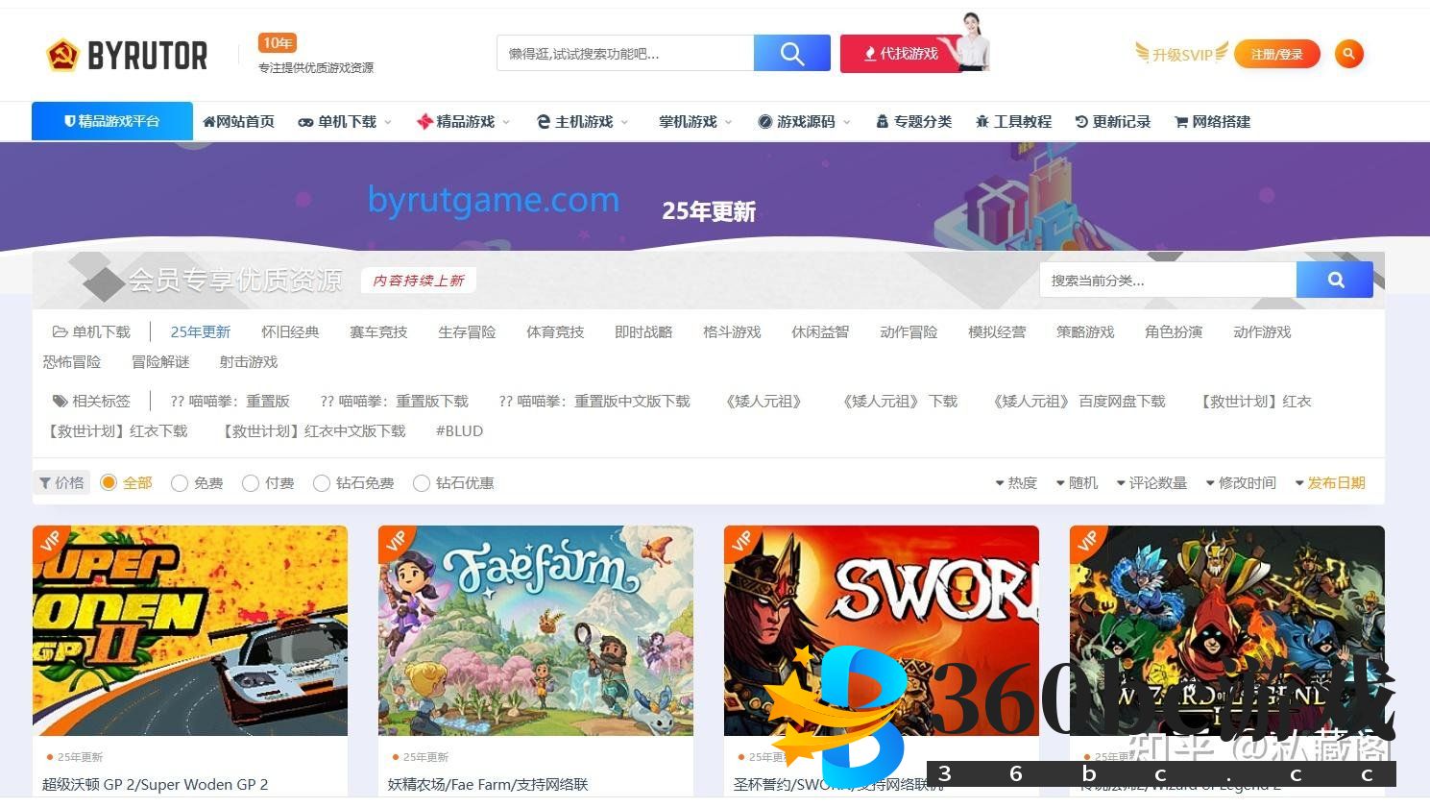
Task: Click the blue search button for 搜索当前分类
Action: click(x=1335, y=280)
